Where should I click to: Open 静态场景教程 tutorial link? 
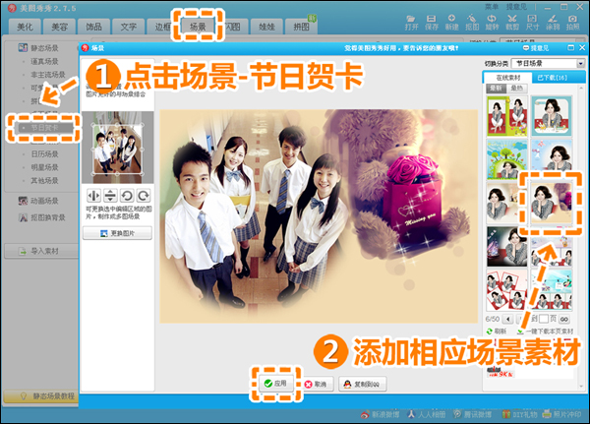tap(40, 396)
